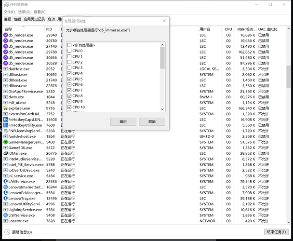Select the esif_uf.exe icon
Image resolution: width=293 pixels, height=241 pixels.
tap(6, 103)
